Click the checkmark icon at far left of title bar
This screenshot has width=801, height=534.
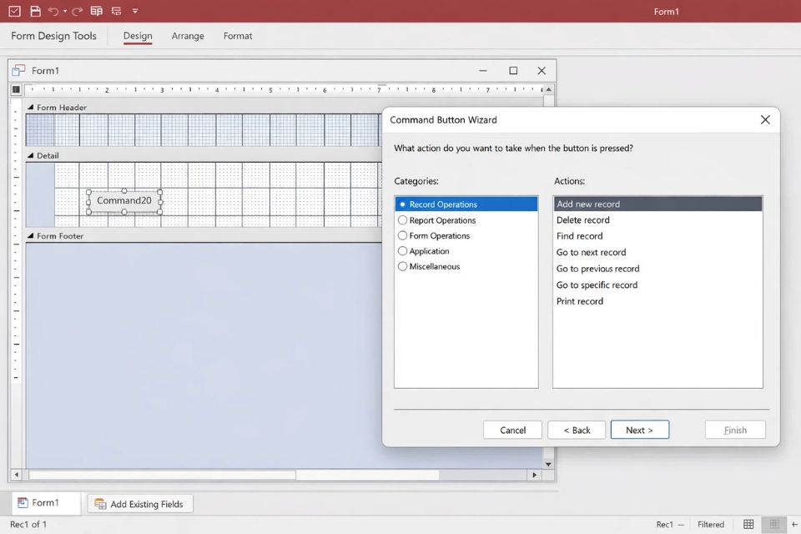tap(14, 12)
